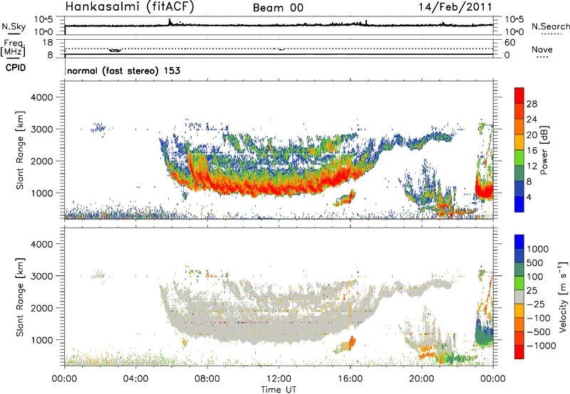Screen dimensions: 570x394
Task: Click the 'N.Sky' label
Action: [14, 26]
